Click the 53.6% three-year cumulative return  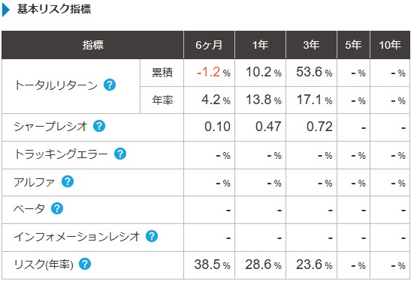click(314, 72)
